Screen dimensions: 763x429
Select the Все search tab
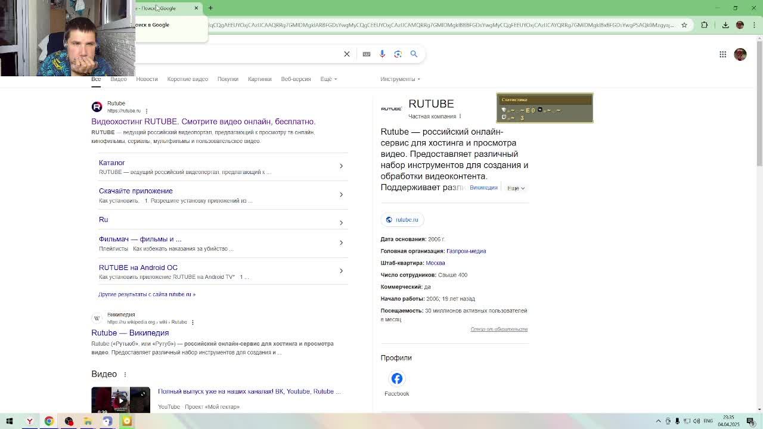(96, 79)
